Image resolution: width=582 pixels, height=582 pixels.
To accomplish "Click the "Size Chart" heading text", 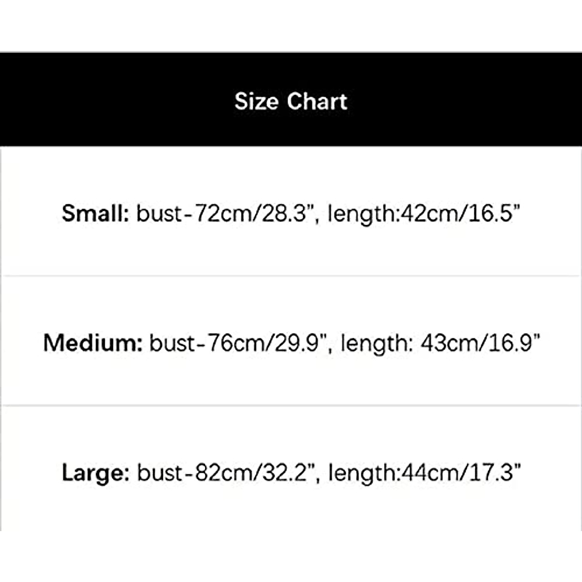I will tap(291, 101).
